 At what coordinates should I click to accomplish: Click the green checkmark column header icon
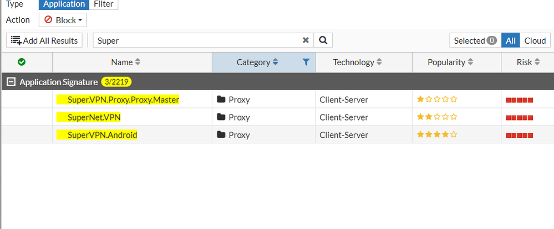tap(22, 63)
